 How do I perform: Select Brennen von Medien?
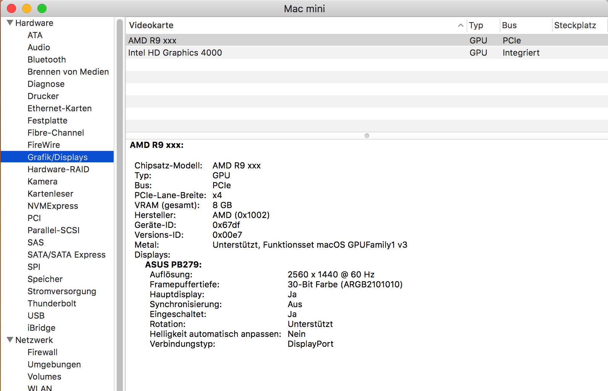pyautogui.click(x=68, y=72)
